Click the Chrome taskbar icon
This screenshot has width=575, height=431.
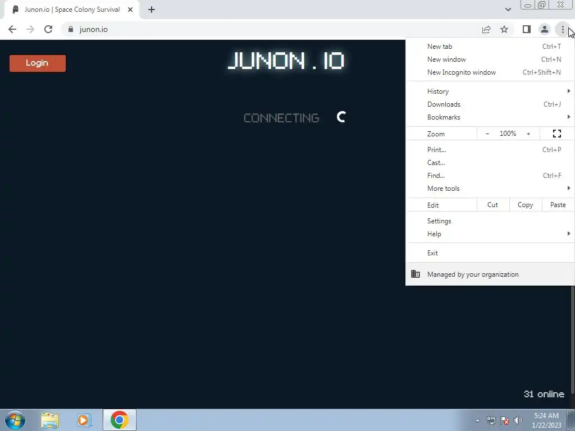tap(119, 420)
